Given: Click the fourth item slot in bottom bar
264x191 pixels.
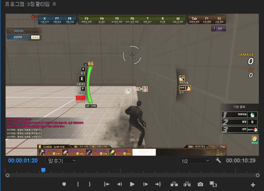Looking at the screenshot, I should coord(120,152).
